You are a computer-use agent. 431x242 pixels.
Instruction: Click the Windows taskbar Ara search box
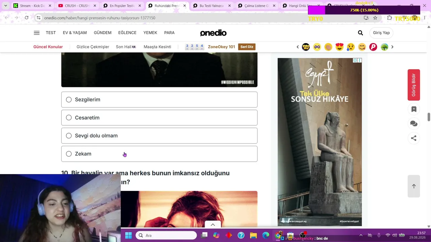coord(166,235)
